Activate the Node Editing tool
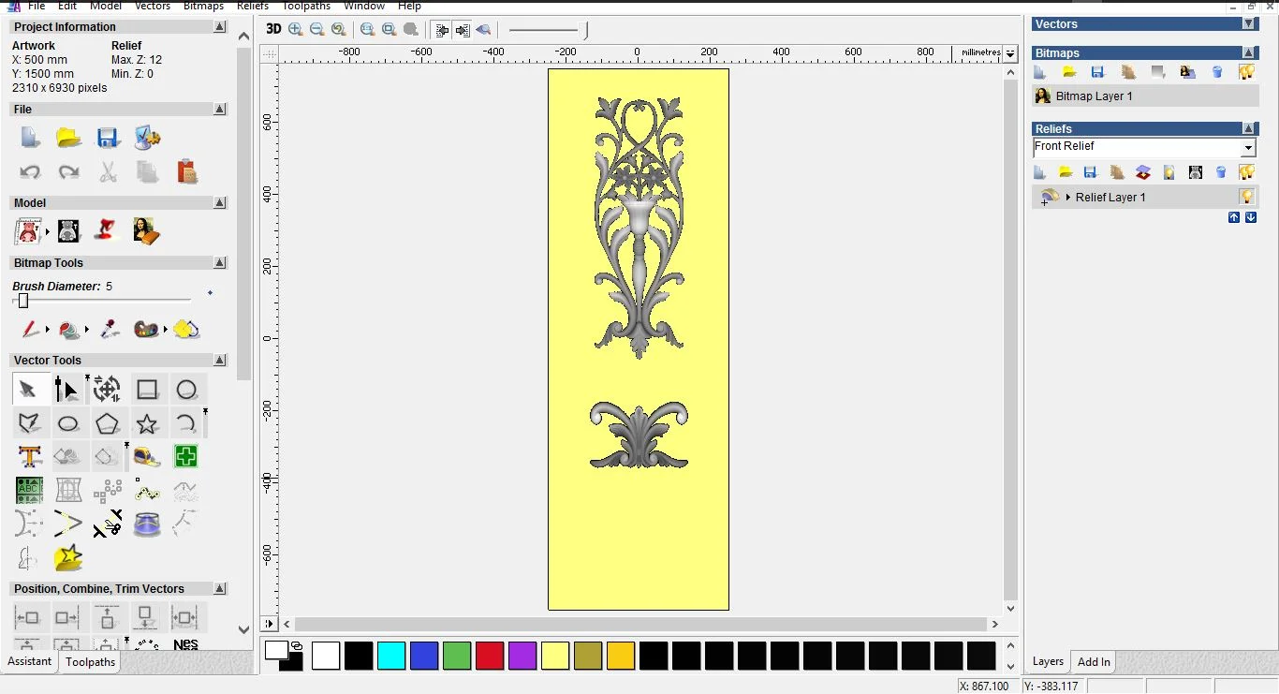Image resolution: width=1279 pixels, height=694 pixels. click(66, 390)
